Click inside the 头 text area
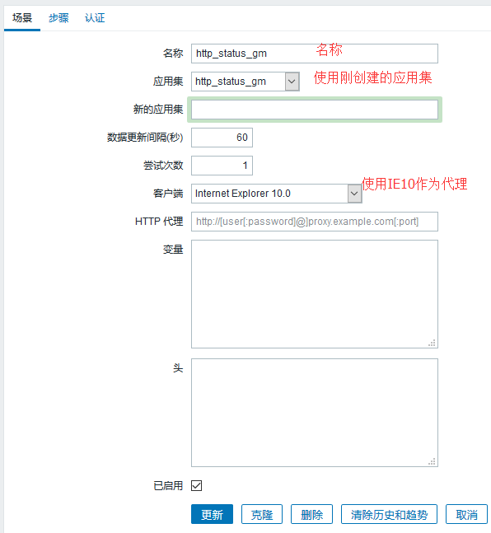This screenshot has height=533, width=491. [x=315, y=413]
